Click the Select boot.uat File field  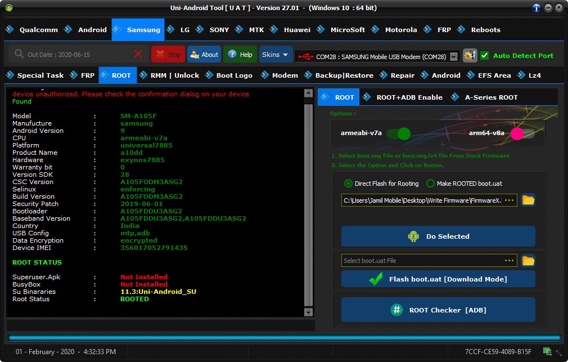pos(429,261)
